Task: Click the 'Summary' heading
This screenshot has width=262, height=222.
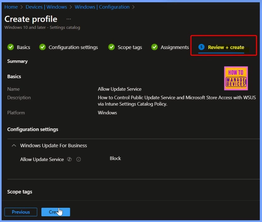Action: pyautogui.click(x=17, y=61)
